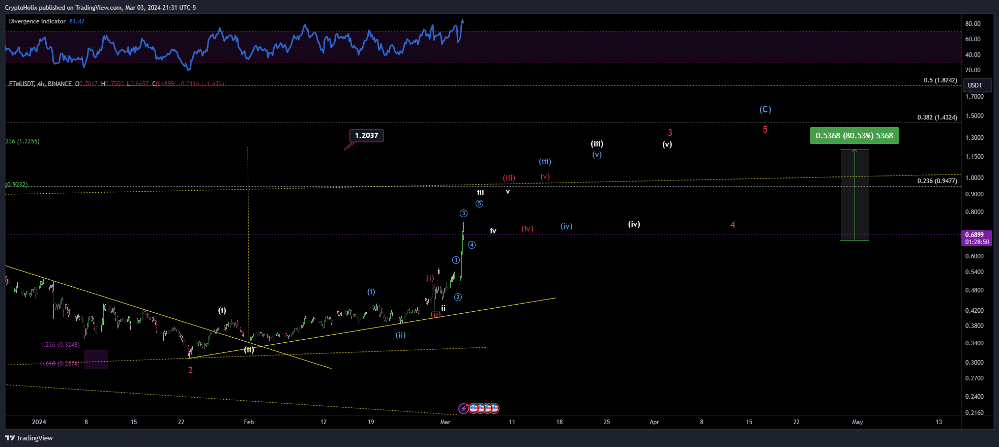Click the 1.618 (0.2874) Fibonacci label
The image size is (999, 447).
tap(60, 364)
